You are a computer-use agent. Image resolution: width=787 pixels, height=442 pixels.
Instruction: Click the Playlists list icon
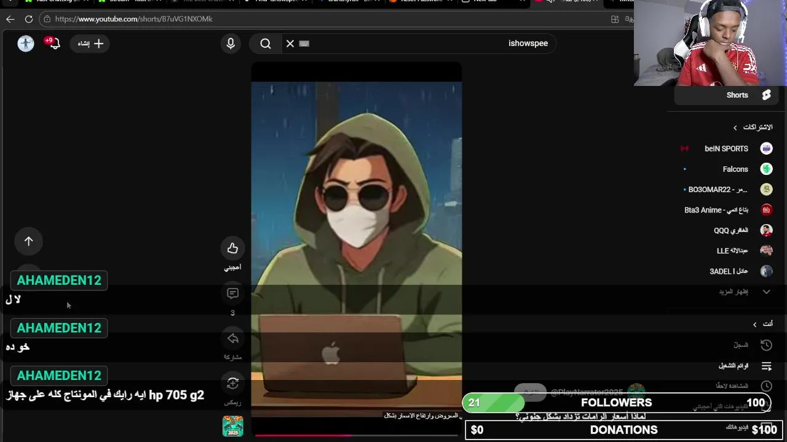click(766, 366)
